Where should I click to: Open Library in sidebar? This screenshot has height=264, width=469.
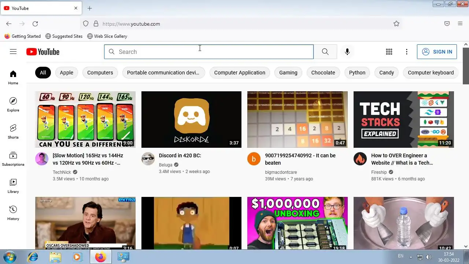[13, 186]
